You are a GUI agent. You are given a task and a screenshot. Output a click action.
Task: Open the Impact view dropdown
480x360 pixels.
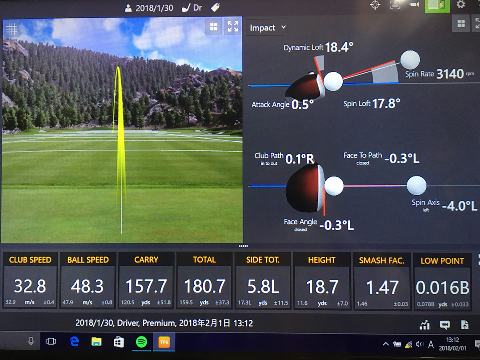tap(267, 28)
